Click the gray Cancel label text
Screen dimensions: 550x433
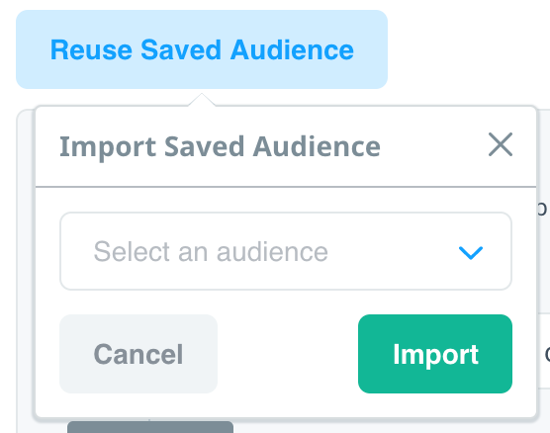138,354
